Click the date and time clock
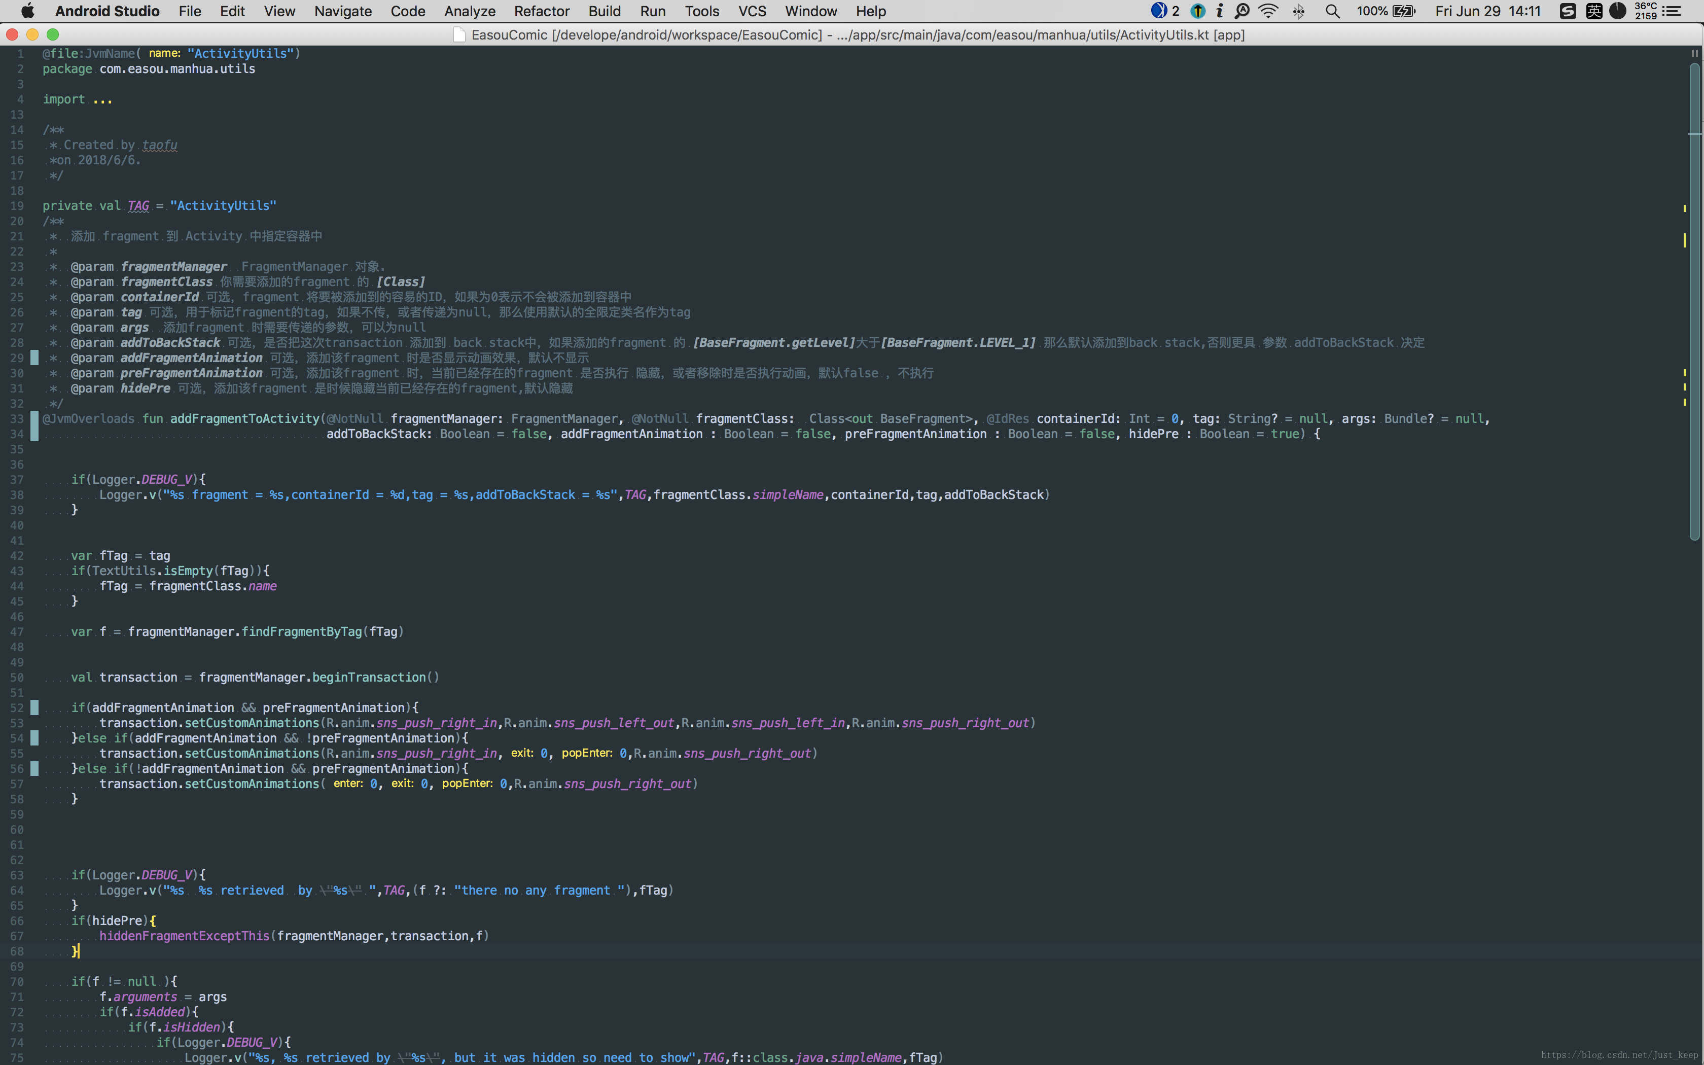 (1487, 11)
